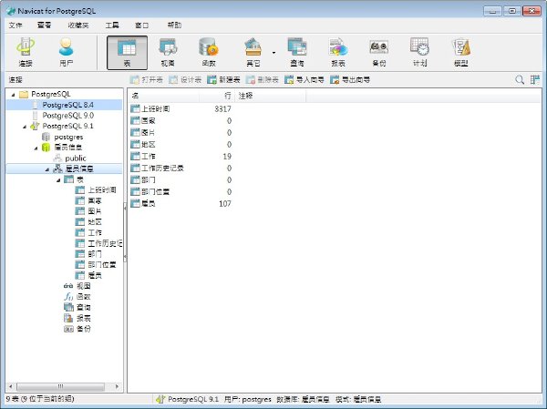
Task: Select the postgres database in tree
Action: (x=68, y=137)
